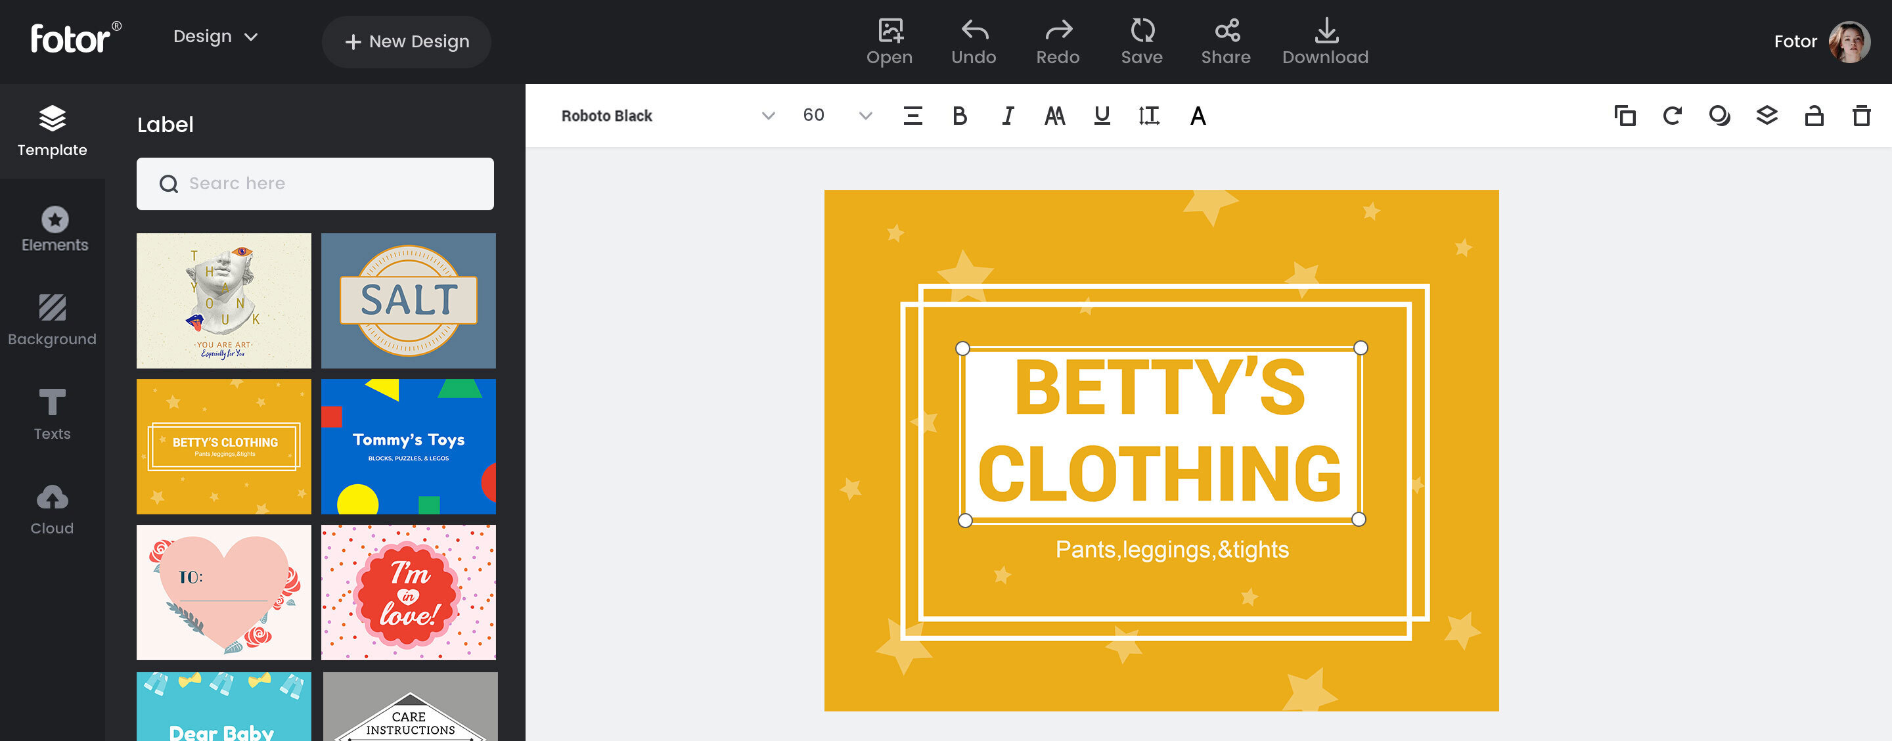Open the text color picker
The width and height of the screenshot is (1892, 741).
point(1198,116)
